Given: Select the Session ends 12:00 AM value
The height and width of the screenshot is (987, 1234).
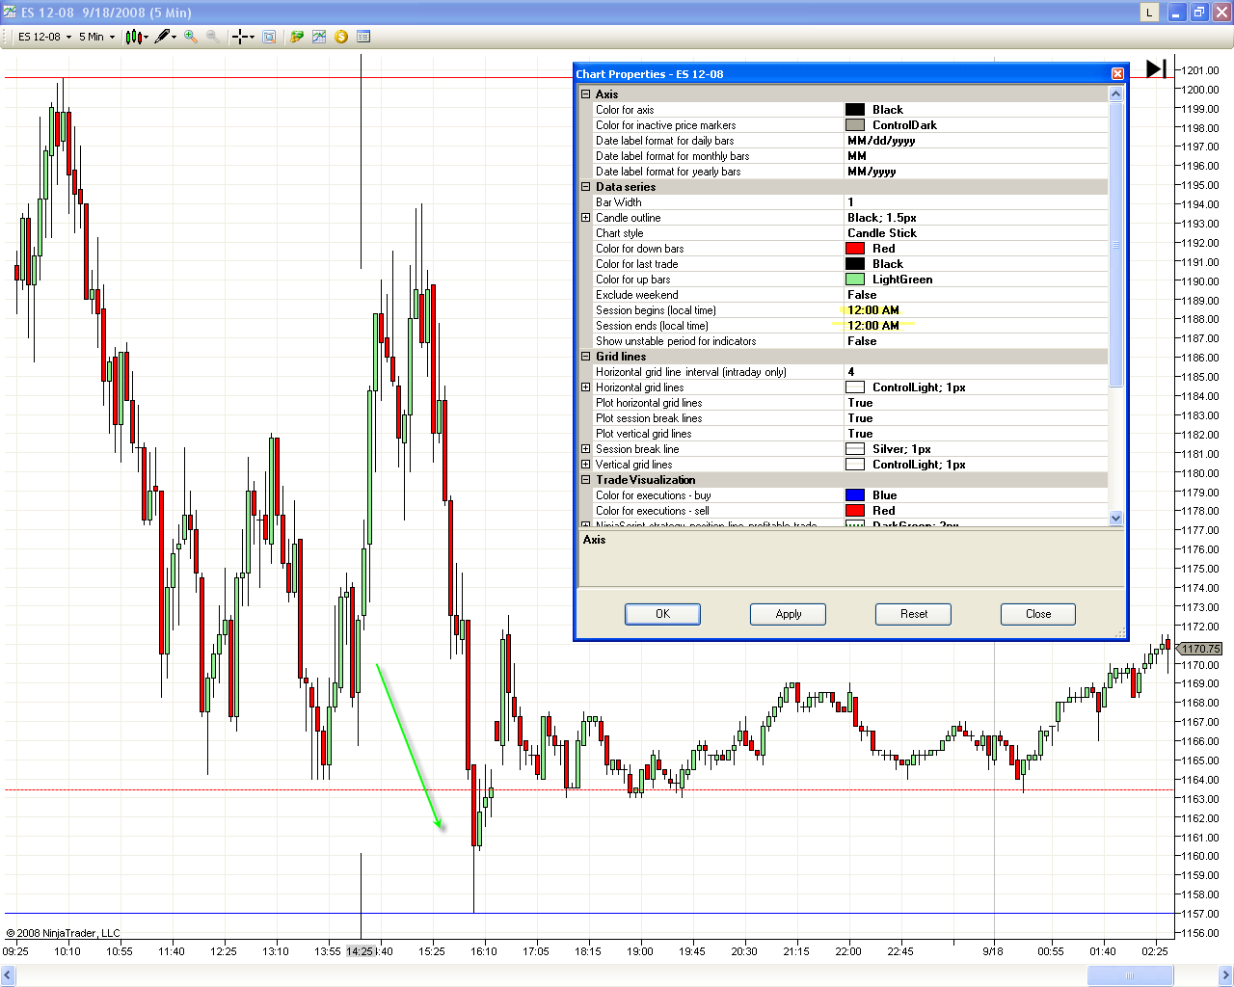Looking at the screenshot, I should (976, 326).
